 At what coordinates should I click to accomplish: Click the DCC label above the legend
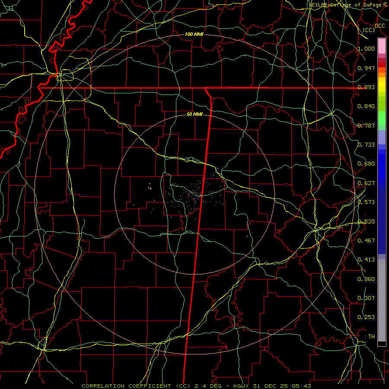[380, 26]
